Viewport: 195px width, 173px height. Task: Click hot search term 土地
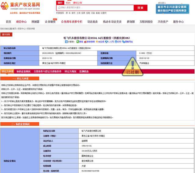(78, 13)
